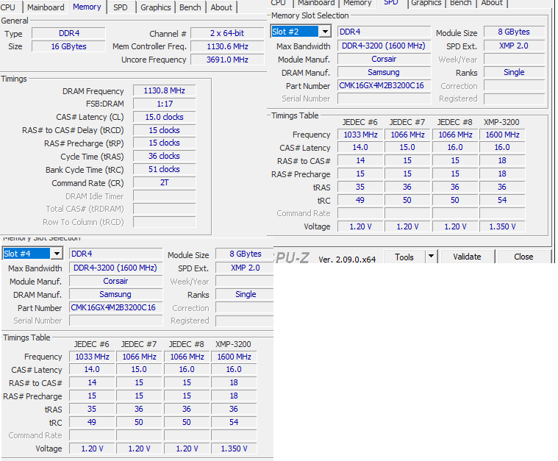
Task: Click Slot #2 Max Bandwidth DDR4-3200 field
Action: click(384, 46)
